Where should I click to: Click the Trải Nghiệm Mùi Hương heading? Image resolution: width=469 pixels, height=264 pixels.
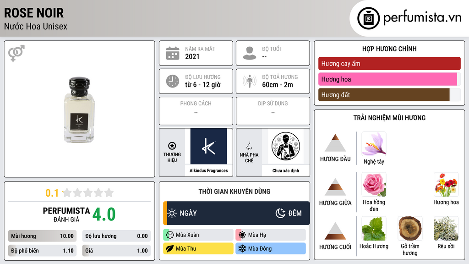click(389, 118)
